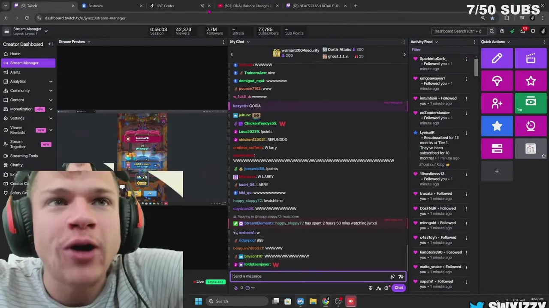Expand the Monetization sidebar section
The width and height of the screenshot is (549, 308).
(51, 109)
